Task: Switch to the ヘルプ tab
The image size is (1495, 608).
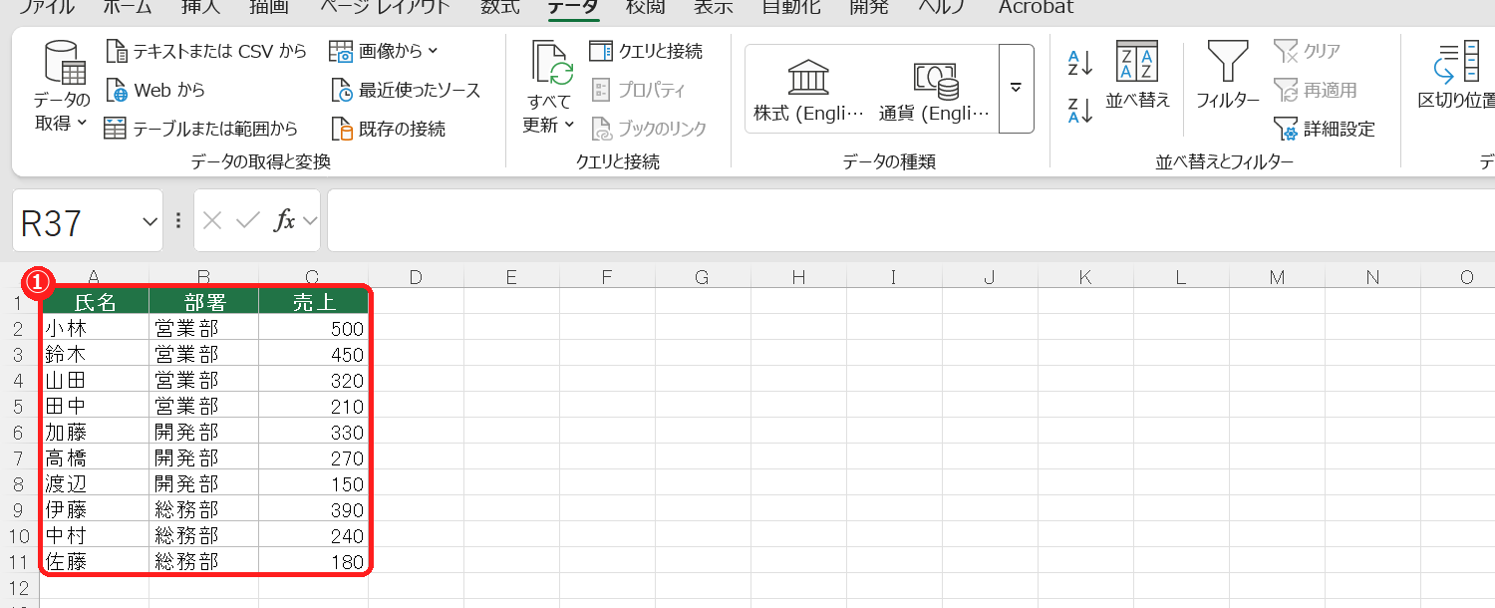Action: [x=944, y=8]
